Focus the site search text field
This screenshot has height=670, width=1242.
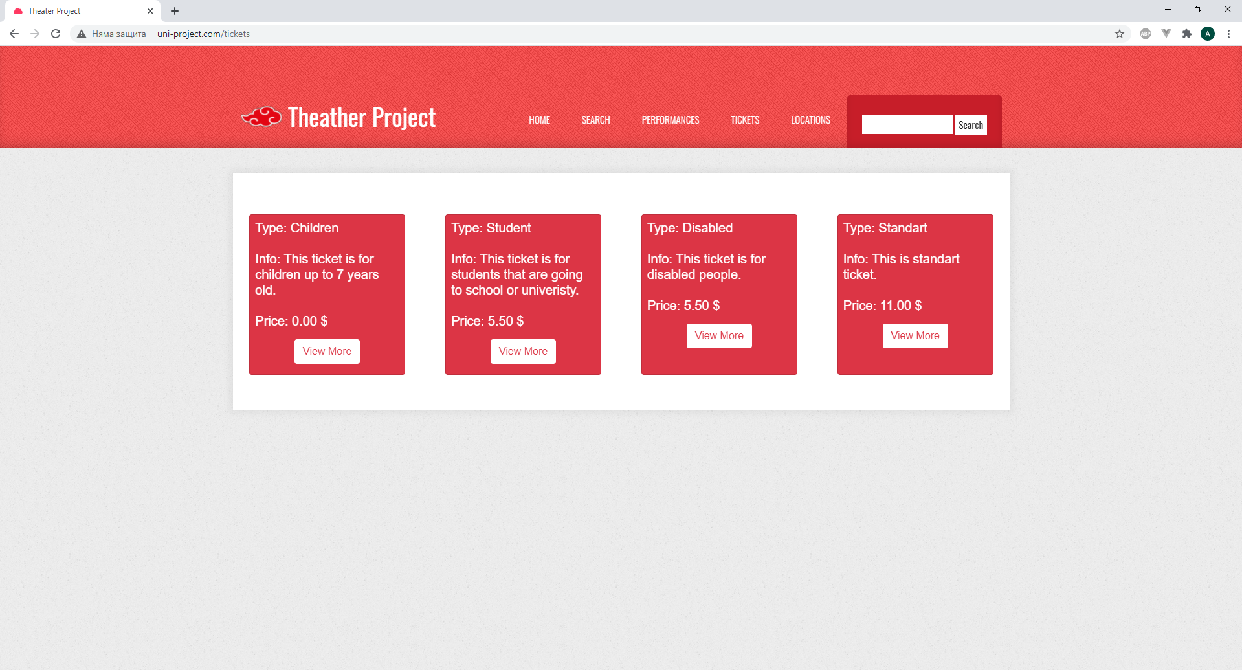[x=907, y=124]
